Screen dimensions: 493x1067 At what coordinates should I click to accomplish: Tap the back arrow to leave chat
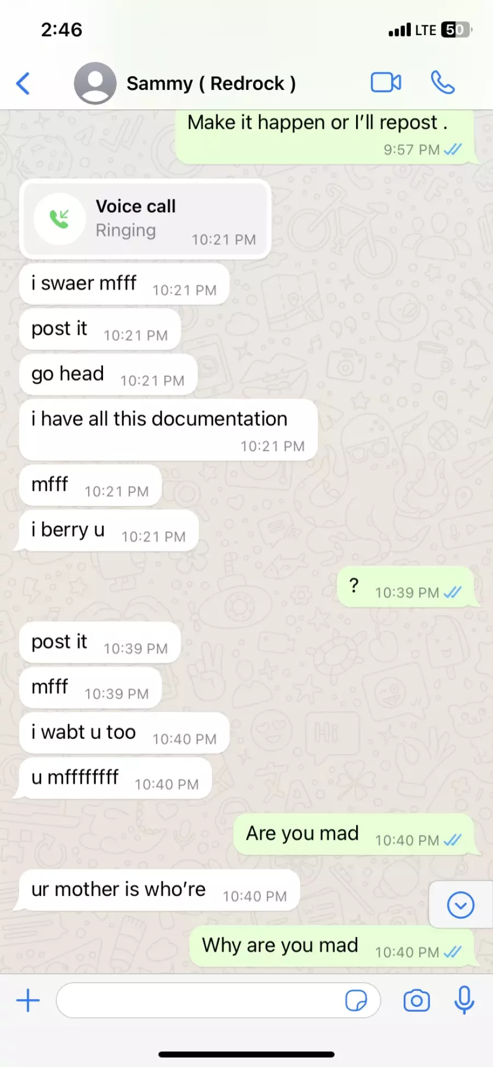coord(23,84)
